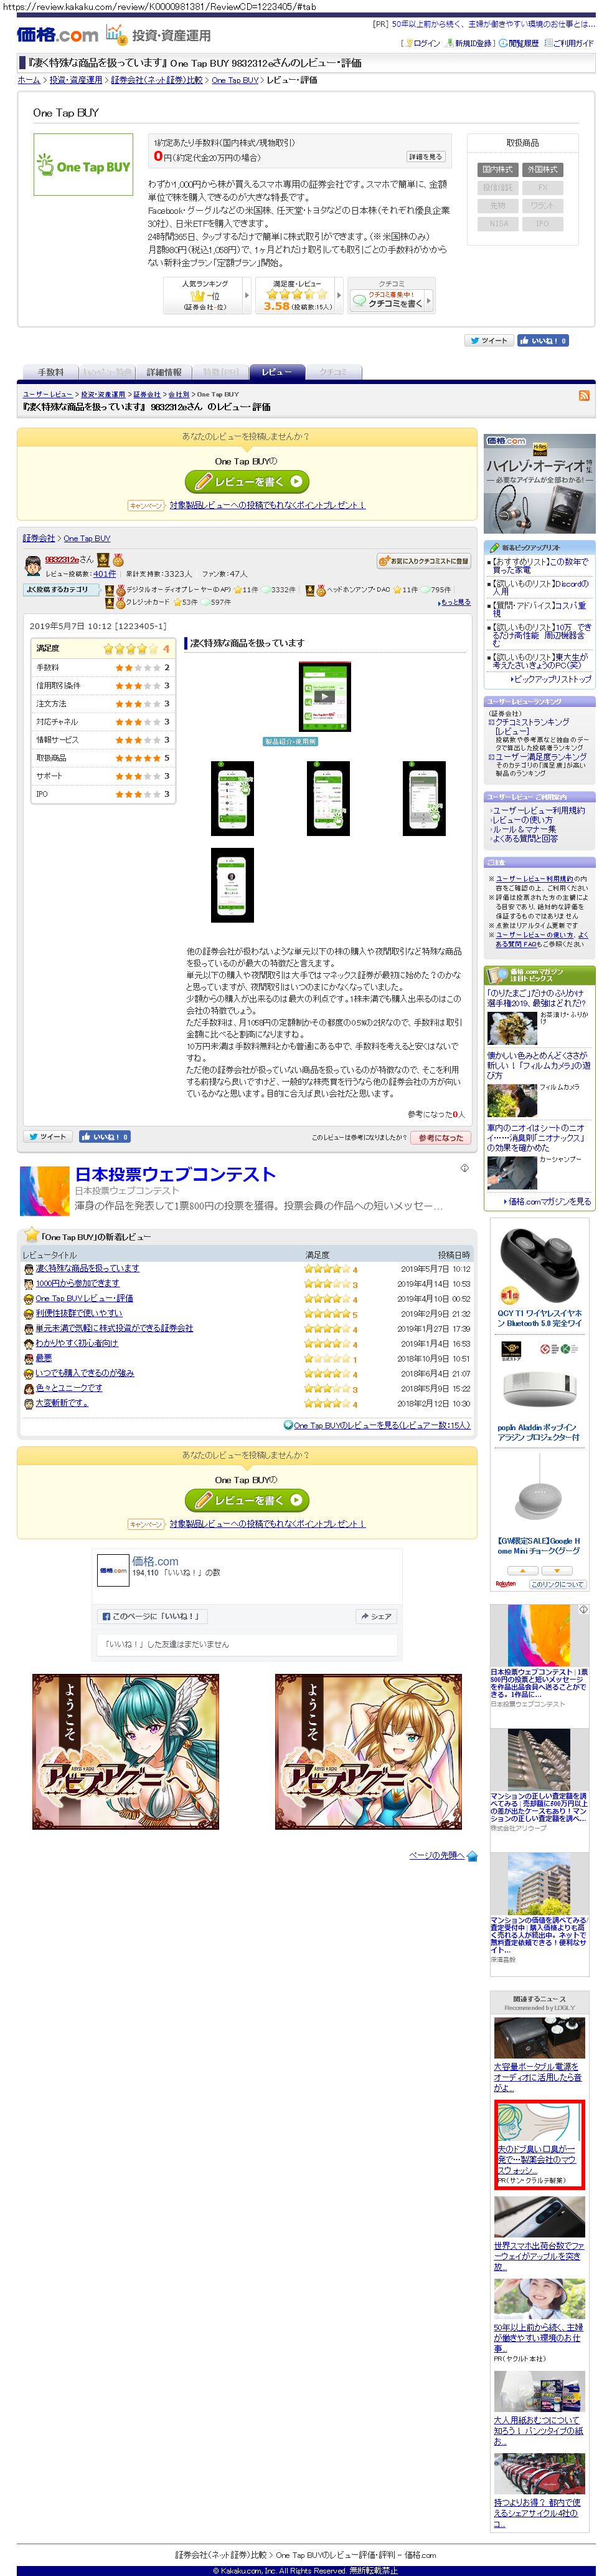This screenshot has width=612, height=2576.
Task: Follow the ホーム breadcrumb link
Action: (x=29, y=80)
